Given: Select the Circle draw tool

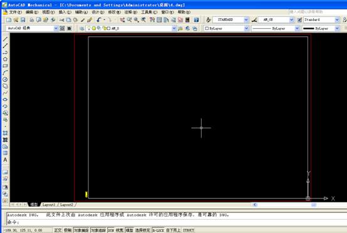Looking at the screenshot, I should [x=5, y=79].
